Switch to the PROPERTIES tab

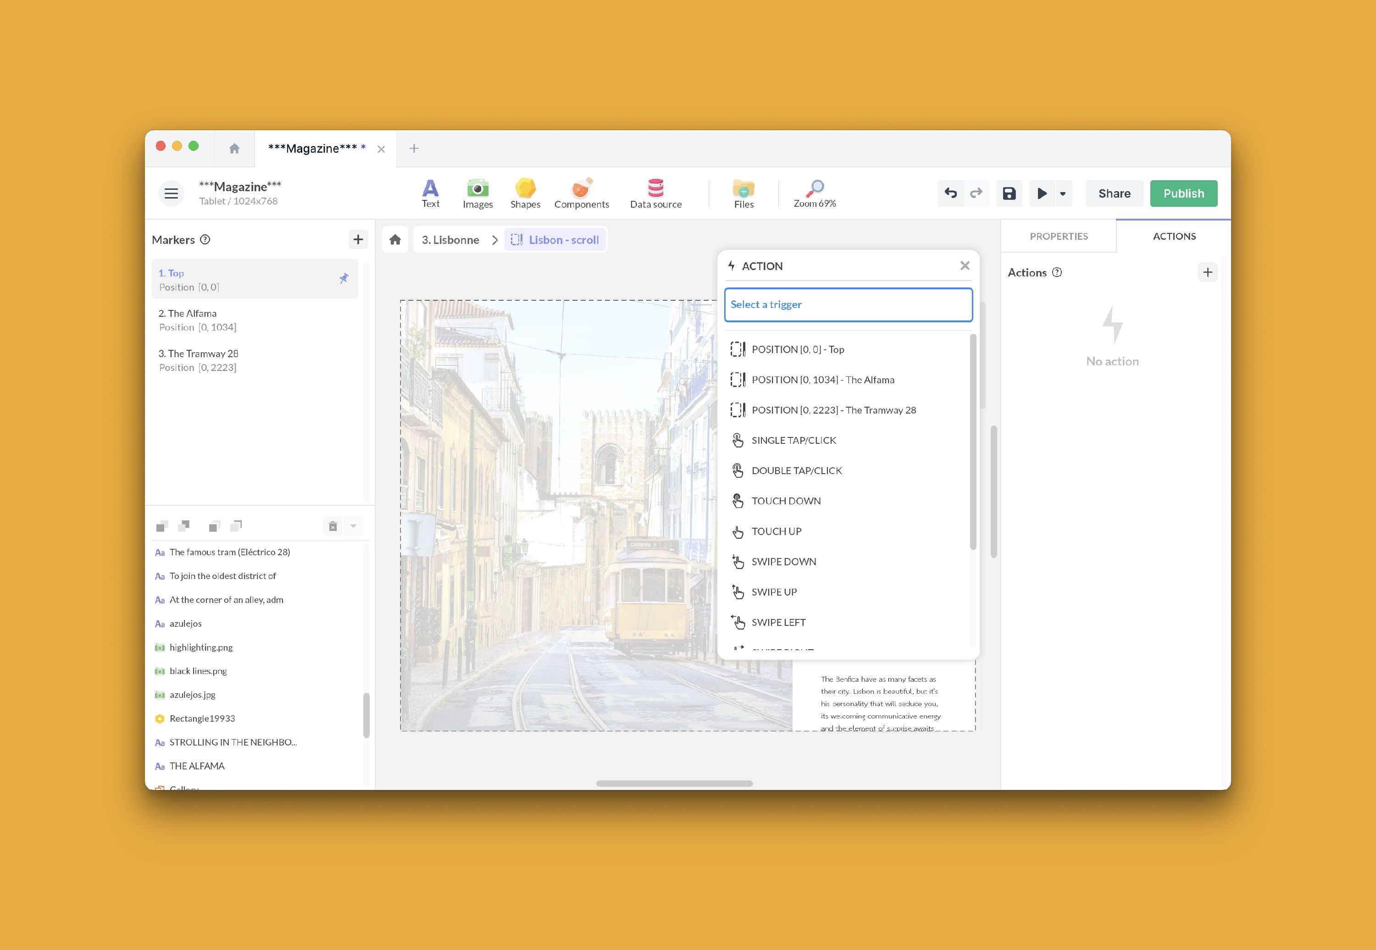coord(1058,236)
